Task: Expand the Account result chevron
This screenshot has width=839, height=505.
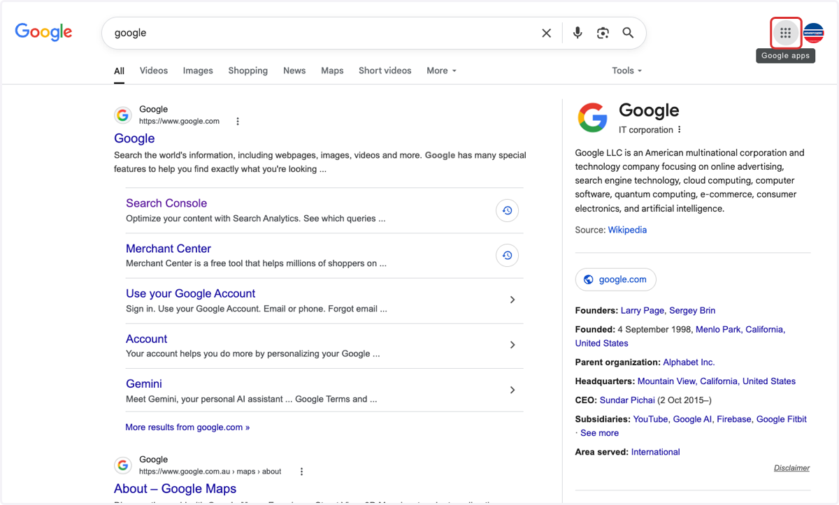Action: tap(512, 345)
